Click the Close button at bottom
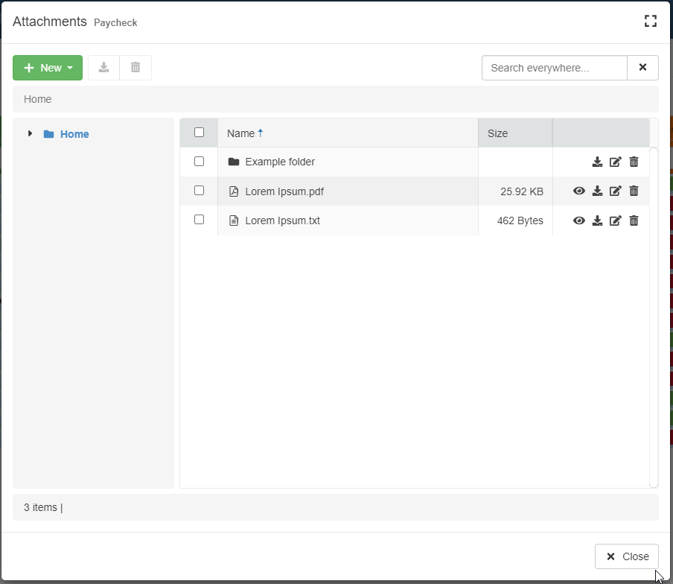 627,556
